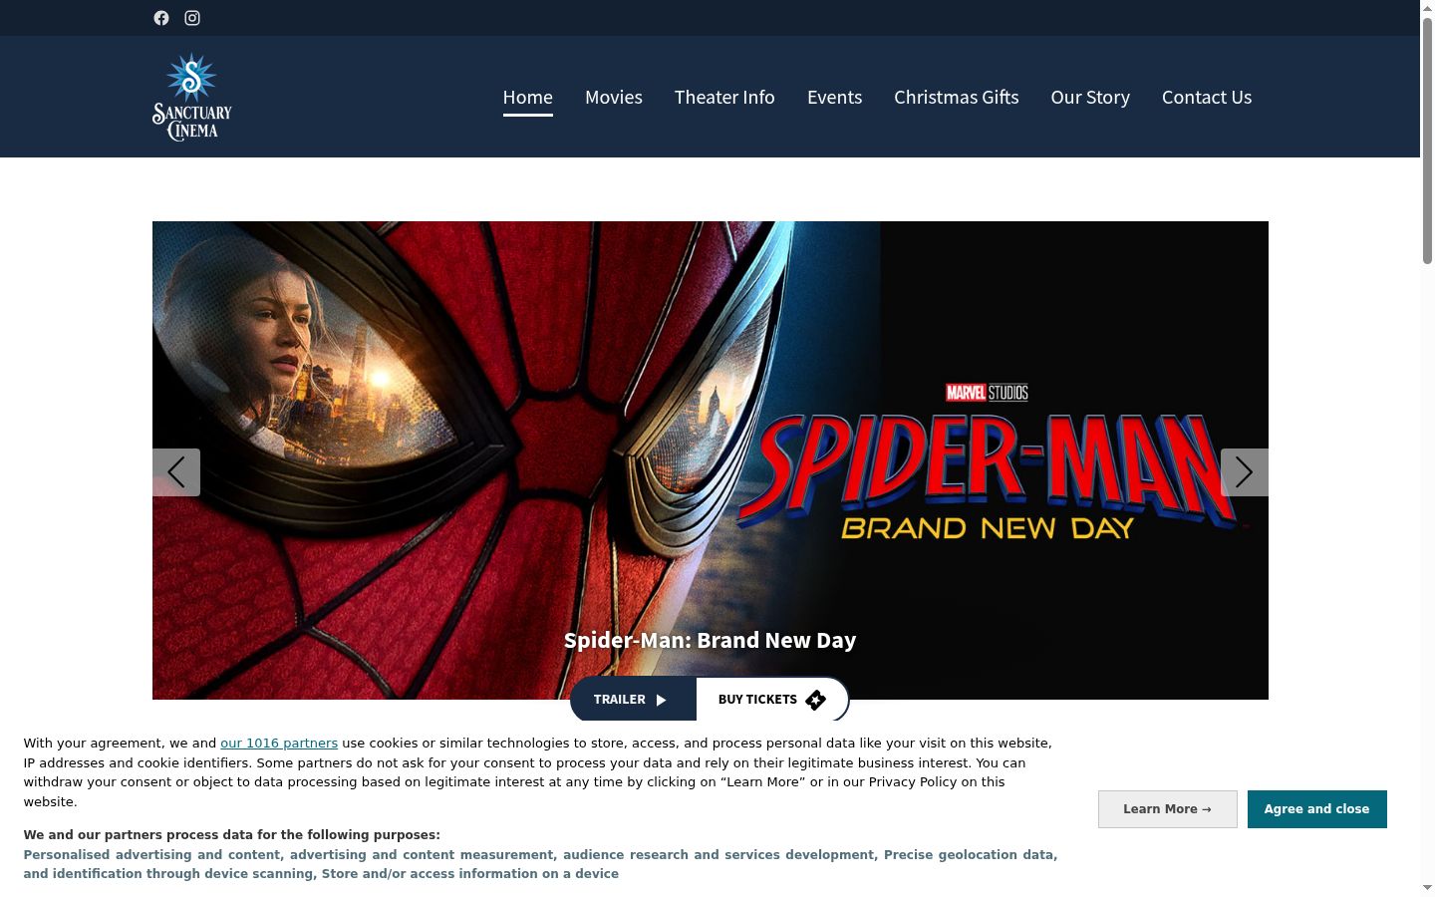
Task: Click the 'Spider-Man: Brand New Day' caption
Action: pos(711,641)
